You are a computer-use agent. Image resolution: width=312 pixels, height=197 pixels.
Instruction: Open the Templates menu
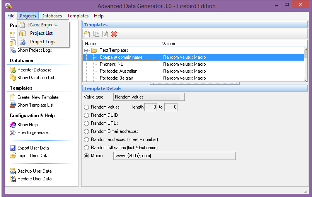pos(78,16)
